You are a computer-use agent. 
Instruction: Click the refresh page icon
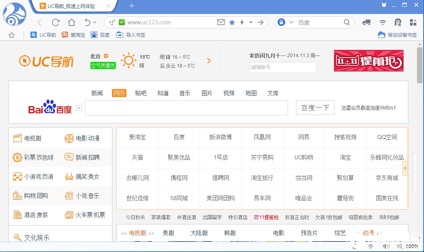point(55,22)
